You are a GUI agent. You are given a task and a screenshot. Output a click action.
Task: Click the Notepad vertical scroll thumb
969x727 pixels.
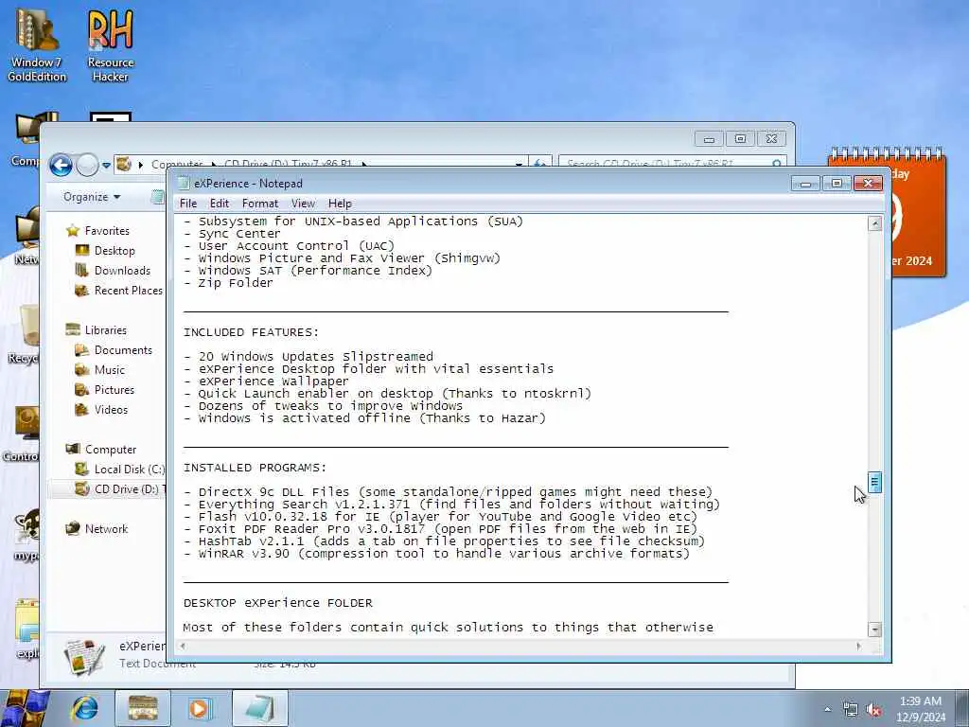point(874,482)
